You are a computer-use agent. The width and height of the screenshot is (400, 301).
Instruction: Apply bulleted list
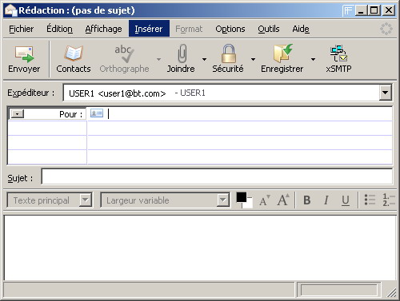point(370,200)
